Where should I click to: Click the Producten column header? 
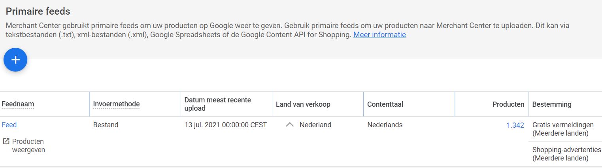[508, 104]
